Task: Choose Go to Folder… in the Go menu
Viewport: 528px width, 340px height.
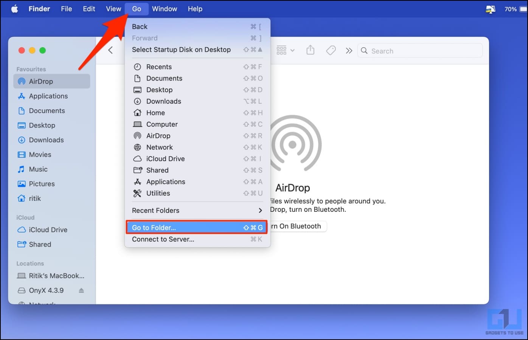Action: (197, 228)
